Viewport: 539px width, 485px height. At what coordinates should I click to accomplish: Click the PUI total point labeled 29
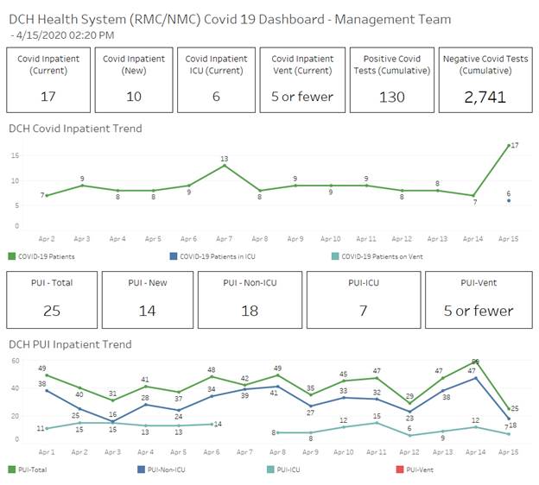(x=409, y=403)
